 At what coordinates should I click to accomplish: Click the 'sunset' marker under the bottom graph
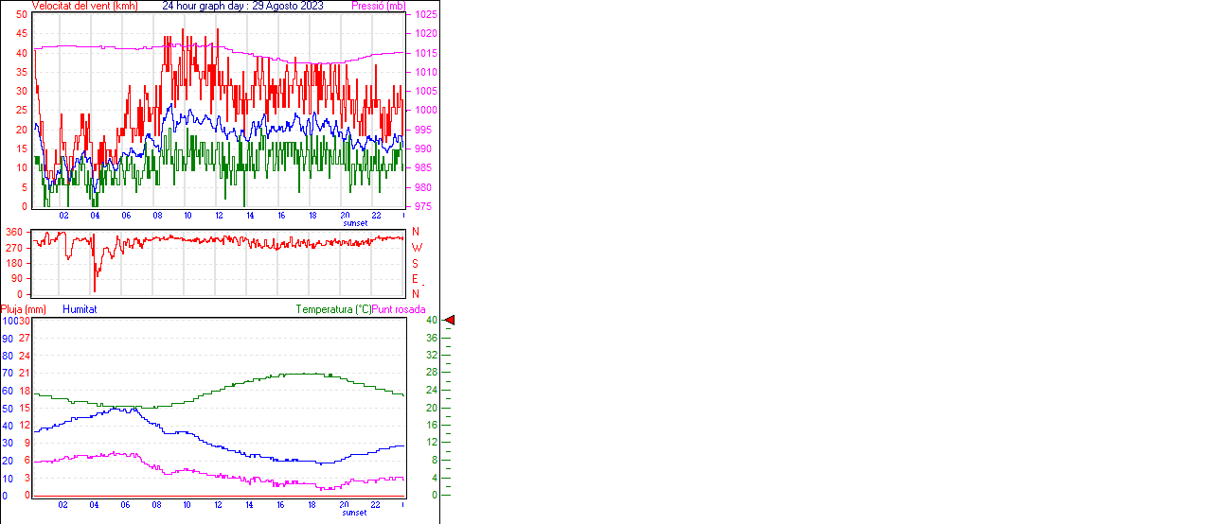click(x=355, y=513)
